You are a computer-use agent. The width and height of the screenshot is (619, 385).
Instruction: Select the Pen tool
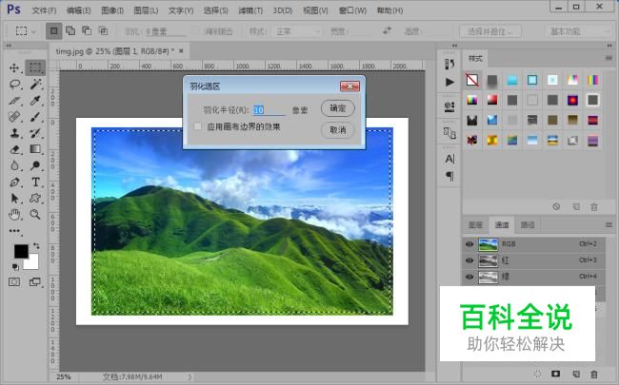coord(14,183)
